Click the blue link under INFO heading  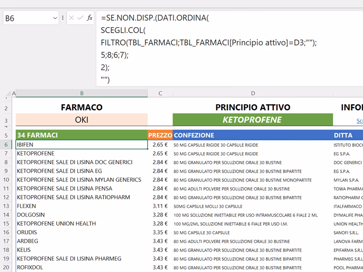click(359, 121)
